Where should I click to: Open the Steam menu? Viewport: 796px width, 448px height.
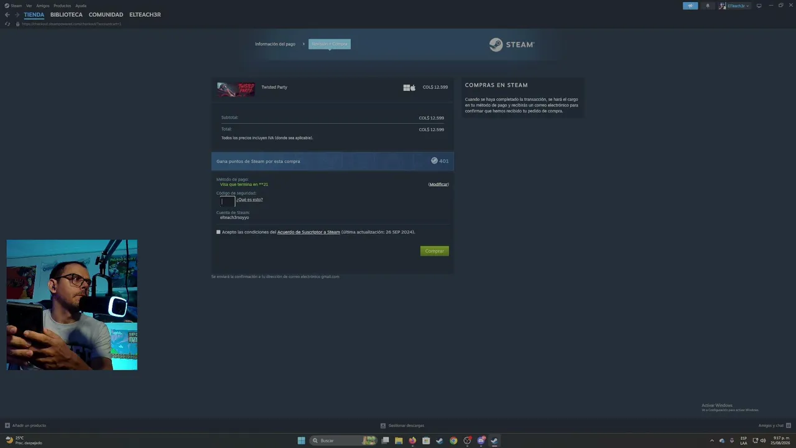(16, 6)
